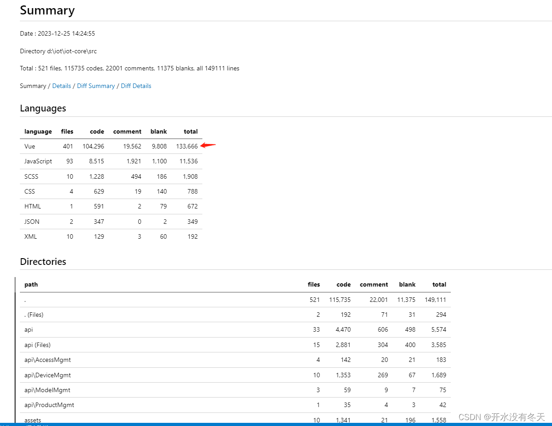Click the Directories 'blank' column header

click(x=407, y=285)
